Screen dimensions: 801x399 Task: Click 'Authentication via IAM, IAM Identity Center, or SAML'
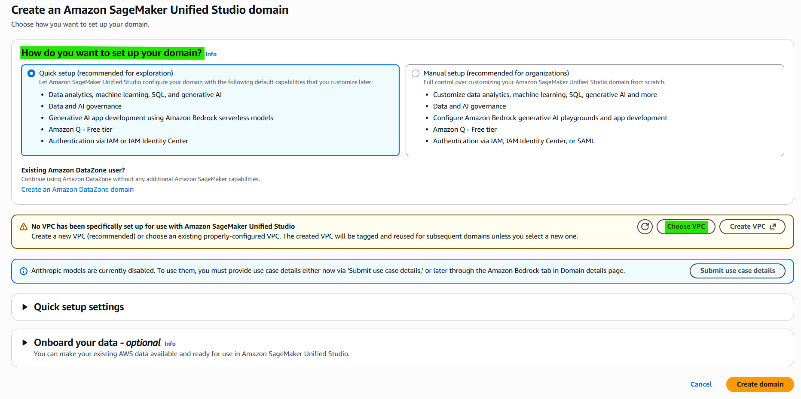514,141
